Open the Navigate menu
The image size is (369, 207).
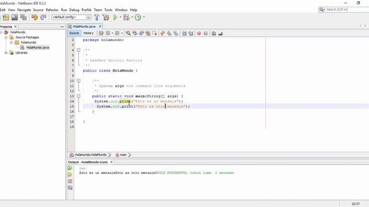click(x=24, y=10)
